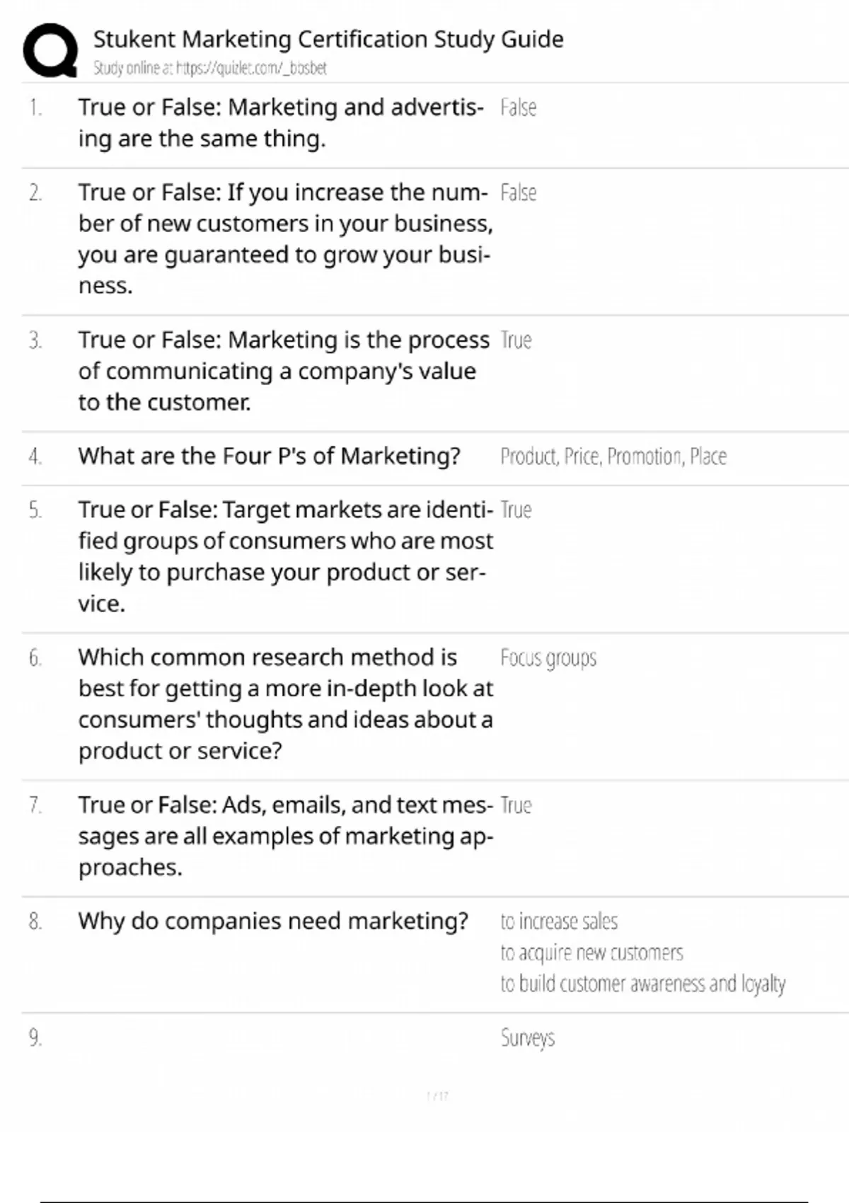
Task: Select question 2 about new customers
Action: 284,238
